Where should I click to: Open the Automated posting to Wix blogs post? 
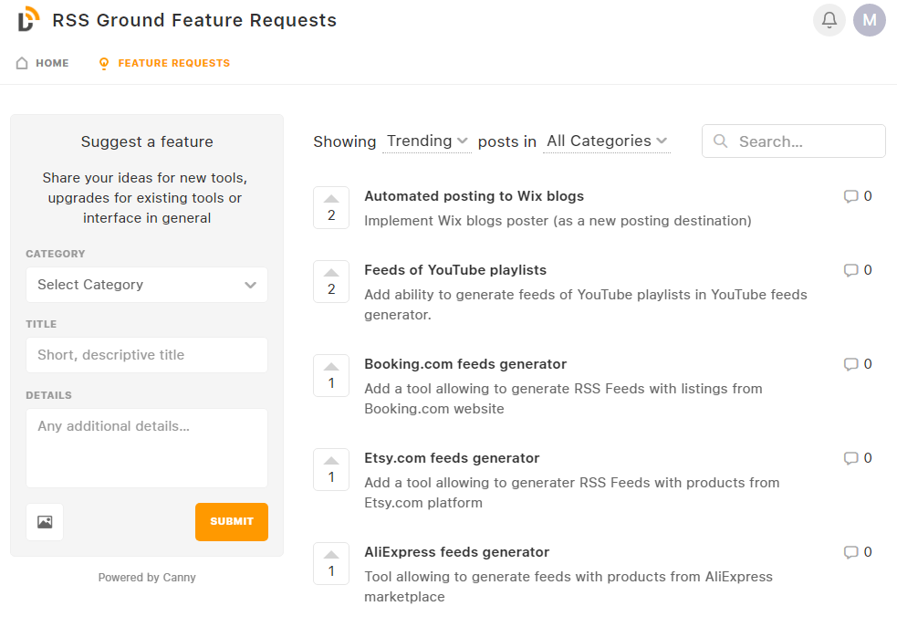475,196
